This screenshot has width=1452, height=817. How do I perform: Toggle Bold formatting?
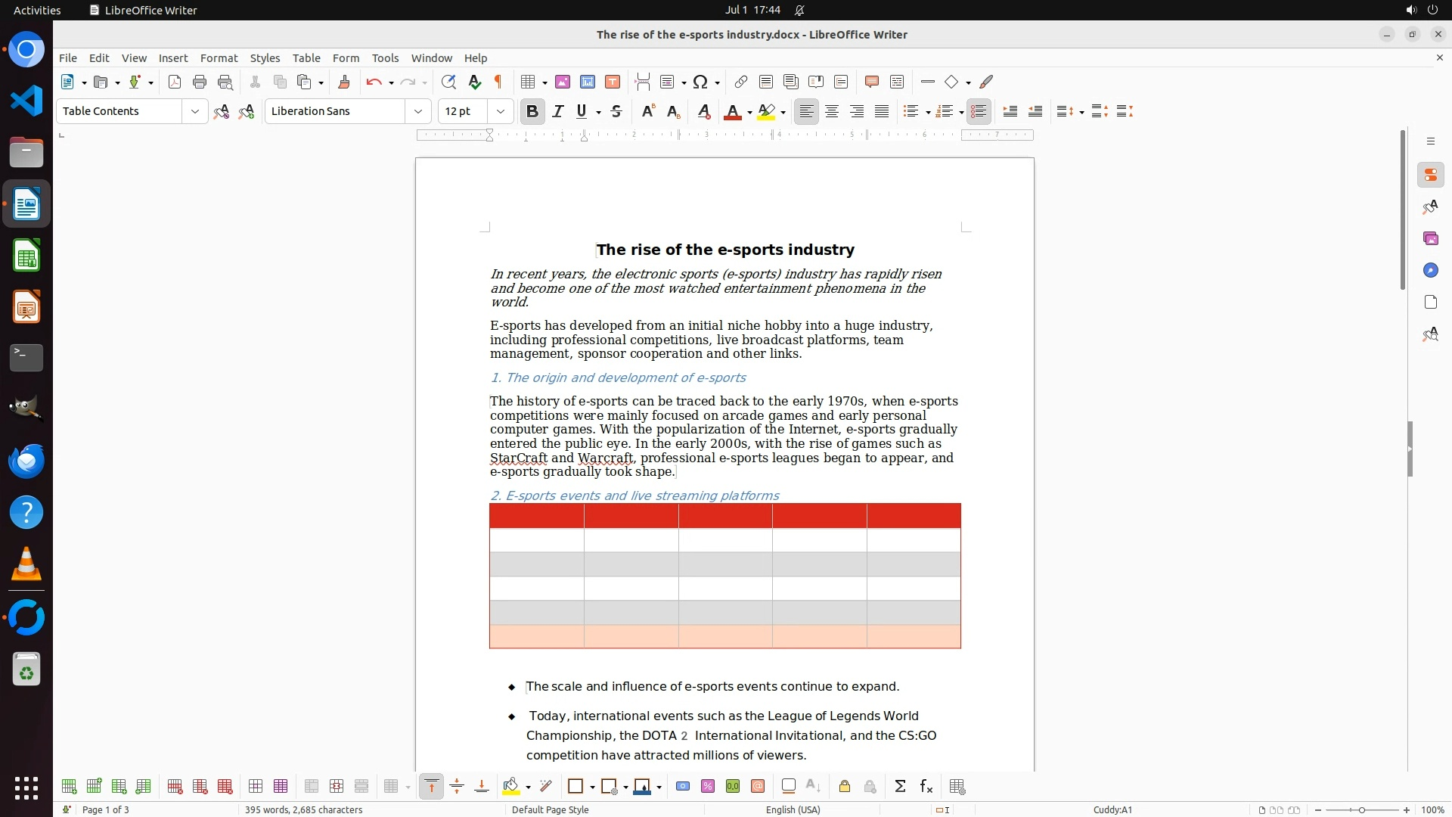click(532, 112)
